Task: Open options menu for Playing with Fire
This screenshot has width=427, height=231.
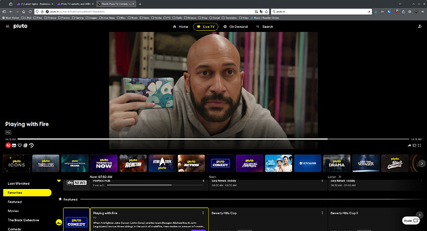Action: pos(203,213)
